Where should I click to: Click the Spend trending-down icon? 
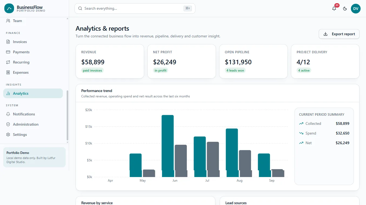[301, 133]
